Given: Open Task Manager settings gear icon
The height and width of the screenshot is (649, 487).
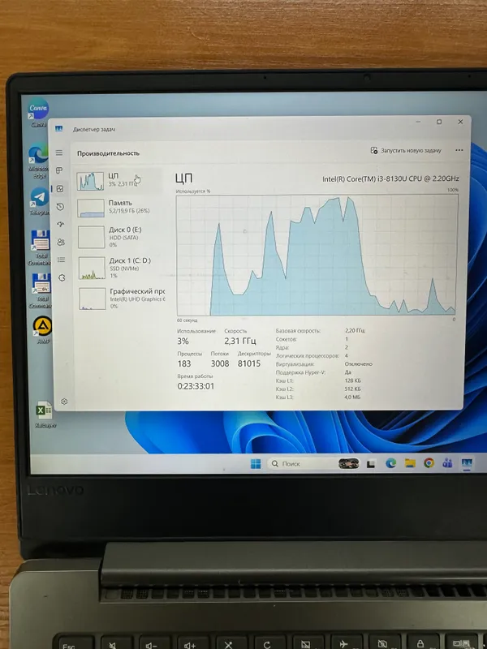Looking at the screenshot, I should [64, 402].
